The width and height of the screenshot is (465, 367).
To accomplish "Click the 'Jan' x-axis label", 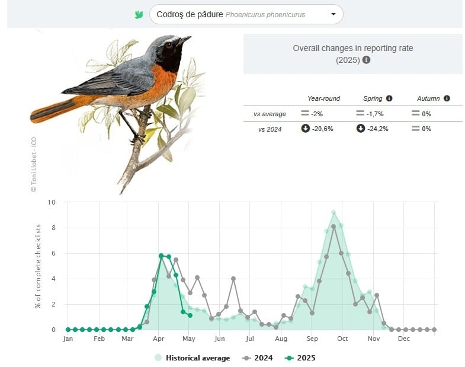I will (x=68, y=339).
